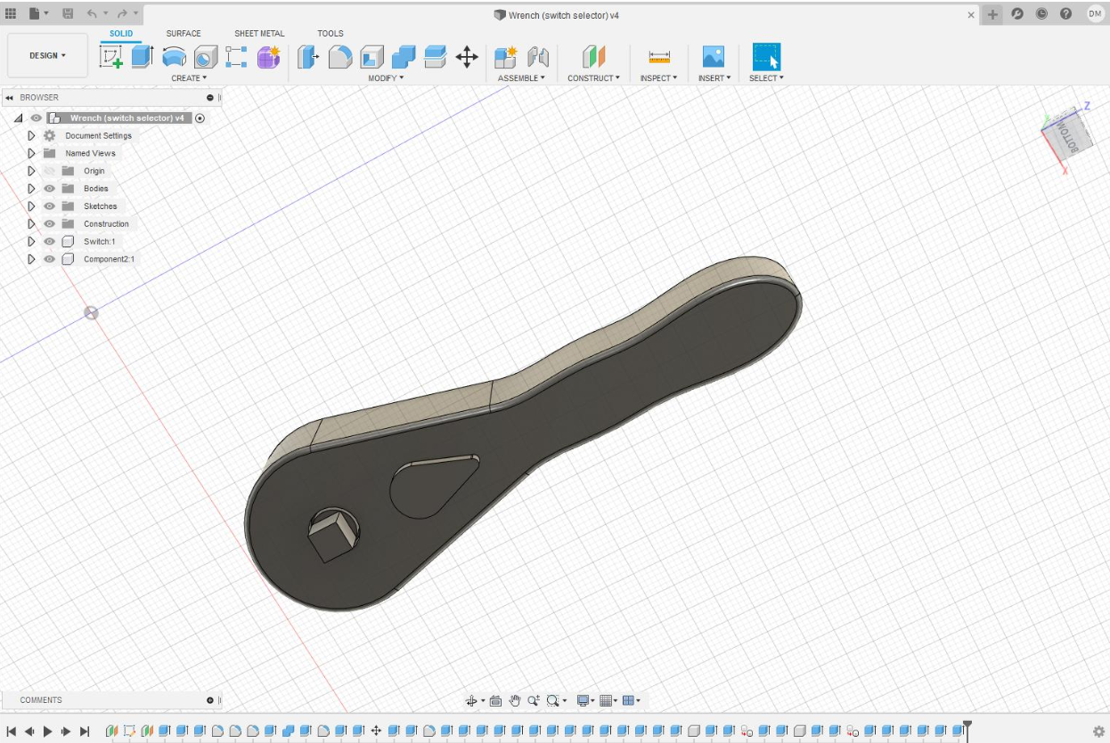Image resolution: width=1110 pixels, height=743 pixels.
Task: Select the Move/Copy tool
Action: point(467,58)
